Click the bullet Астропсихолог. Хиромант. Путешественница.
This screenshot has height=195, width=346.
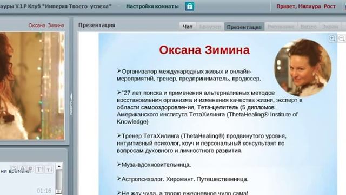click(183, 179)
